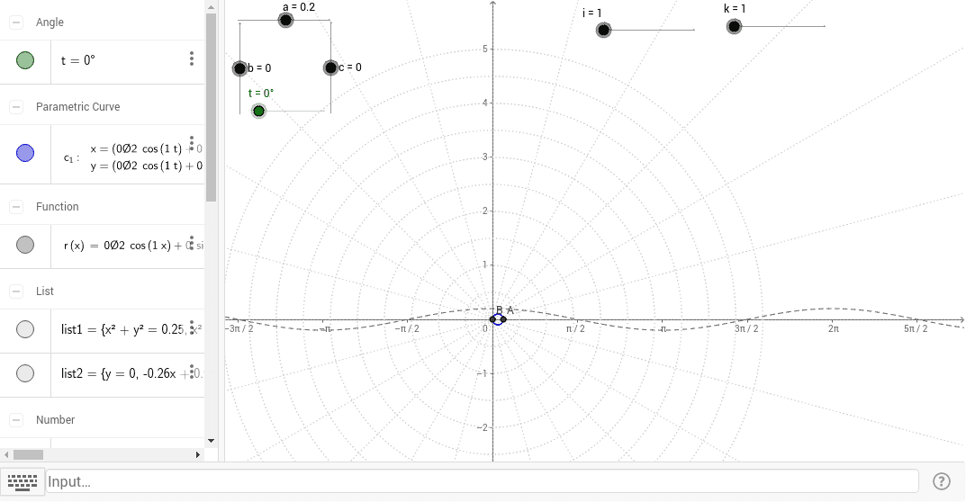The width and height of the screenshot is (966, 502).
Task: Click the green t = 0° slider label
Action: (x=260, y=93)
